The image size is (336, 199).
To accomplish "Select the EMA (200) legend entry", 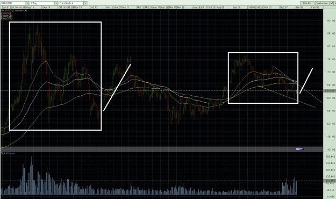I will (6, 19).
